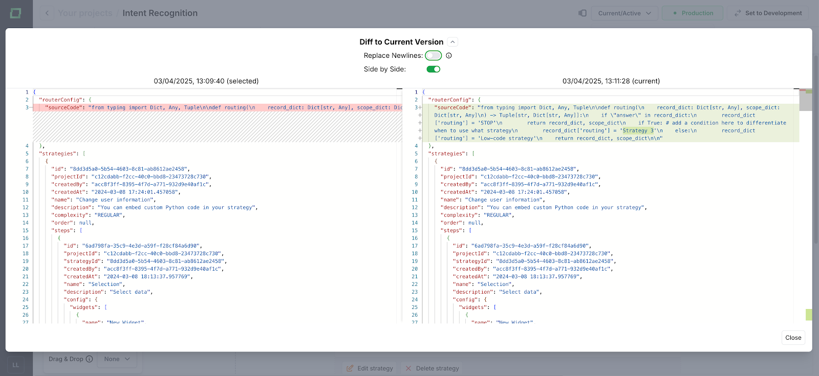819x376 pixels.
Task: Click line number 17 in the left pane gutter
Action: tap(25, 246)
